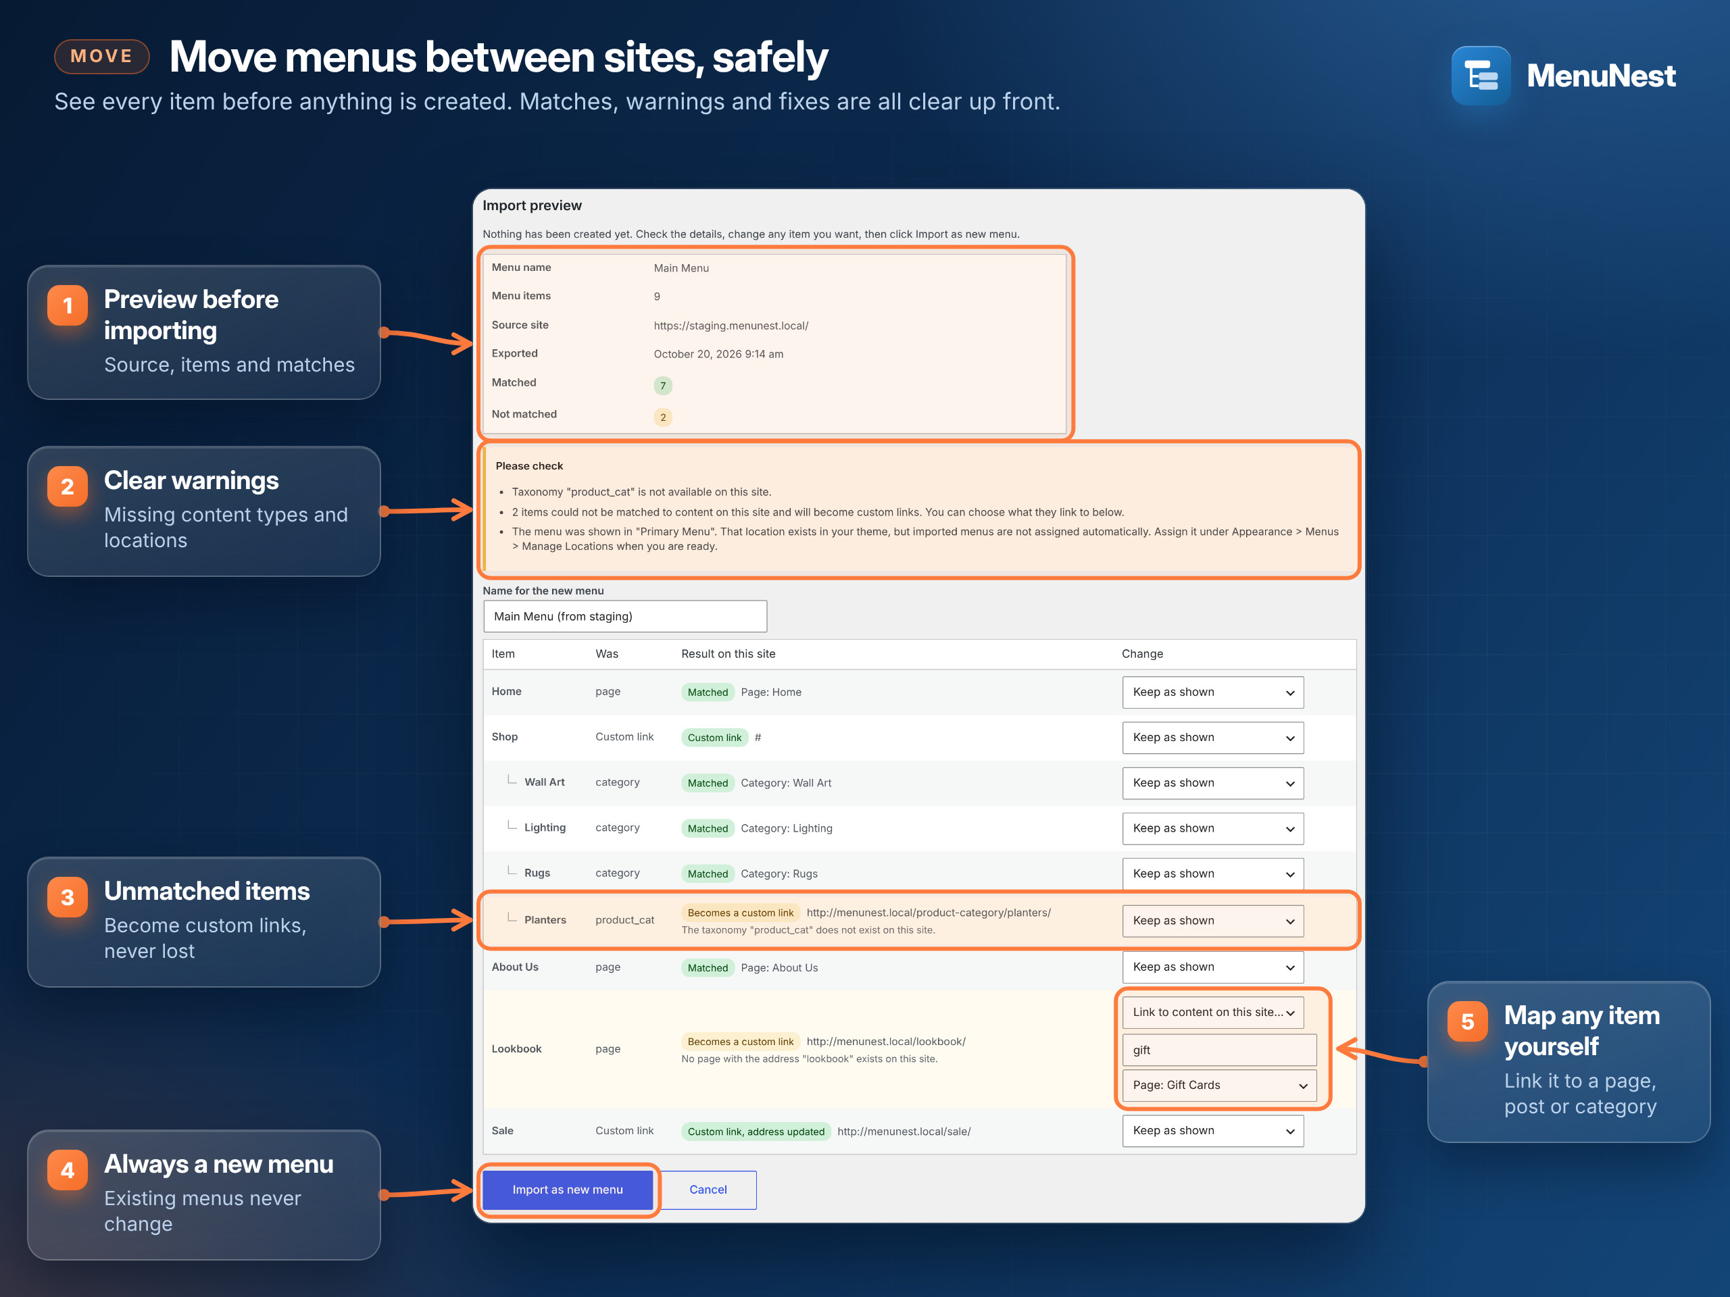The width and height of the screenshot is (1730, 1297).
Task: Open the Change dropdown for Home row
Action: pos(1212,692)
